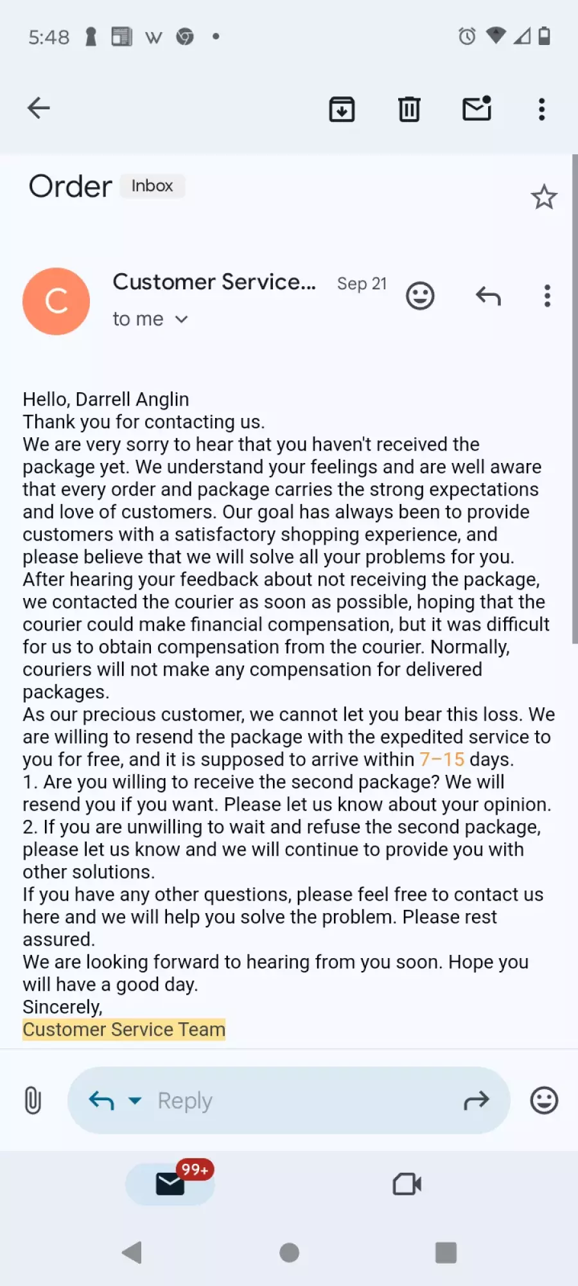This screenshot has height=1286, width=578.
Task: Forward the email using the forward arrow
Action: point(477,1101)
